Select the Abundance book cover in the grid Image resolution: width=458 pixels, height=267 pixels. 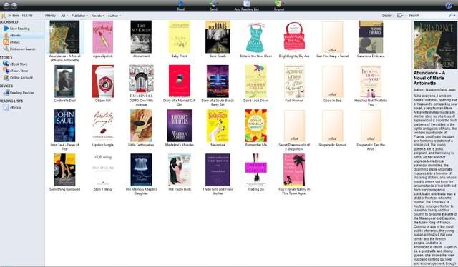click(64, 36)
